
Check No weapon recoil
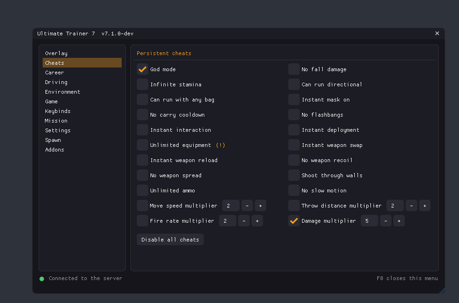click(294, 160)
